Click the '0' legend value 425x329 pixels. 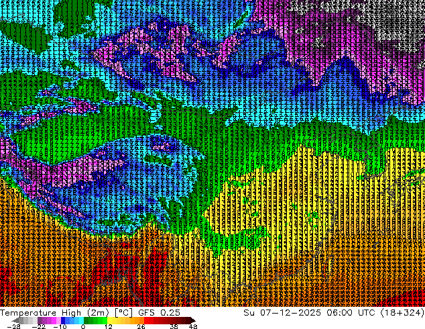pos(83,326)
